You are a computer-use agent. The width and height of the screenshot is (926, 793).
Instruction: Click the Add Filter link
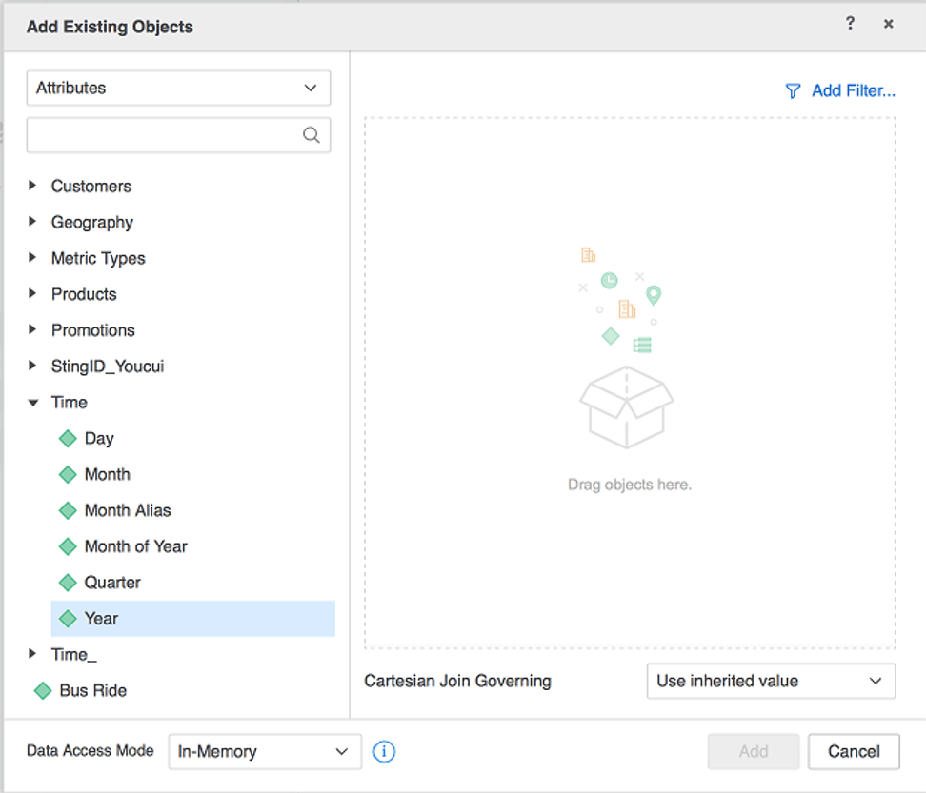(x=853, y=91)
